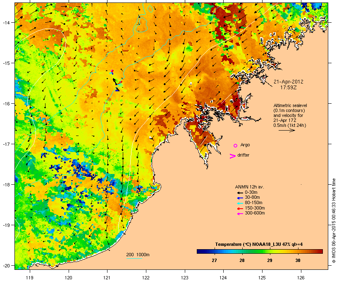Screen dimensions: 339x281
Task: Click the '21-Apr 17Z' velocity date text
Action: point(285,120)
